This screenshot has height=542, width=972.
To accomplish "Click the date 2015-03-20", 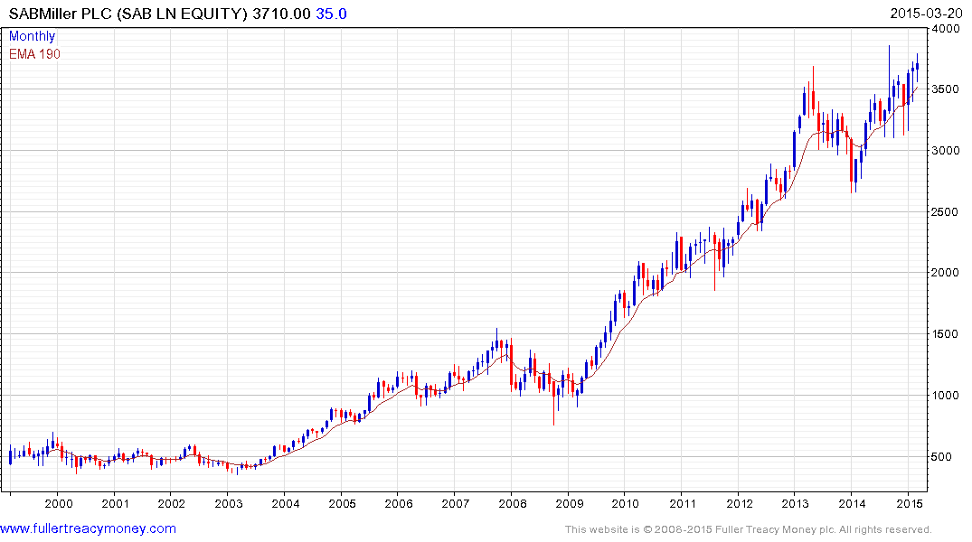I will (926, 14).
